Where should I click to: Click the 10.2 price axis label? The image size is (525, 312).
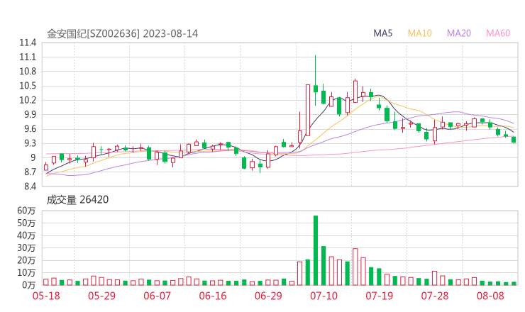pos(28,100)
